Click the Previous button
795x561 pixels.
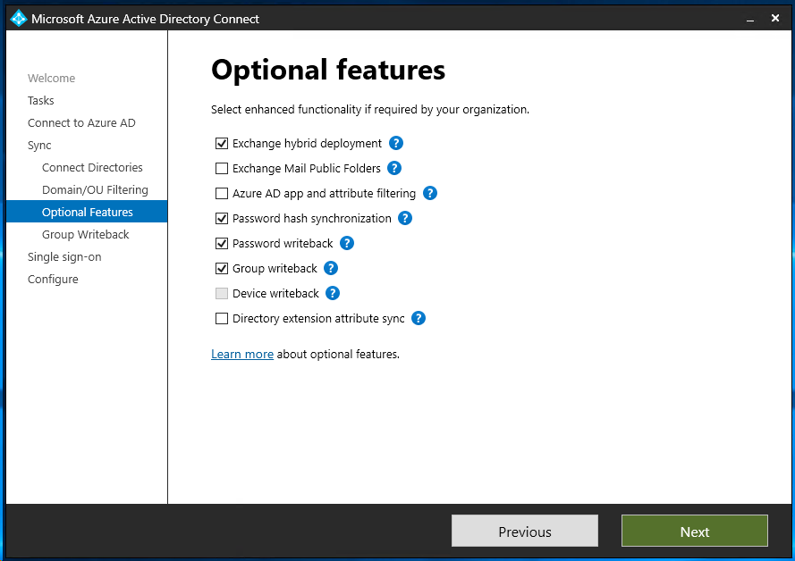point(525,532)
